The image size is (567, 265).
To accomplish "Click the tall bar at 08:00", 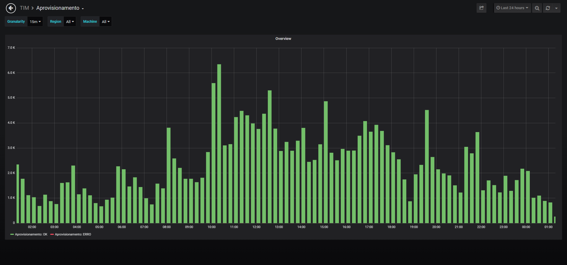I will 169,175.
